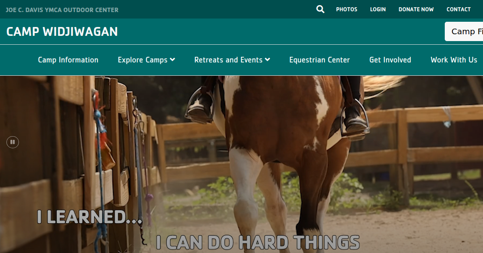Navigate to Equestrian Center

click(320, 60)
